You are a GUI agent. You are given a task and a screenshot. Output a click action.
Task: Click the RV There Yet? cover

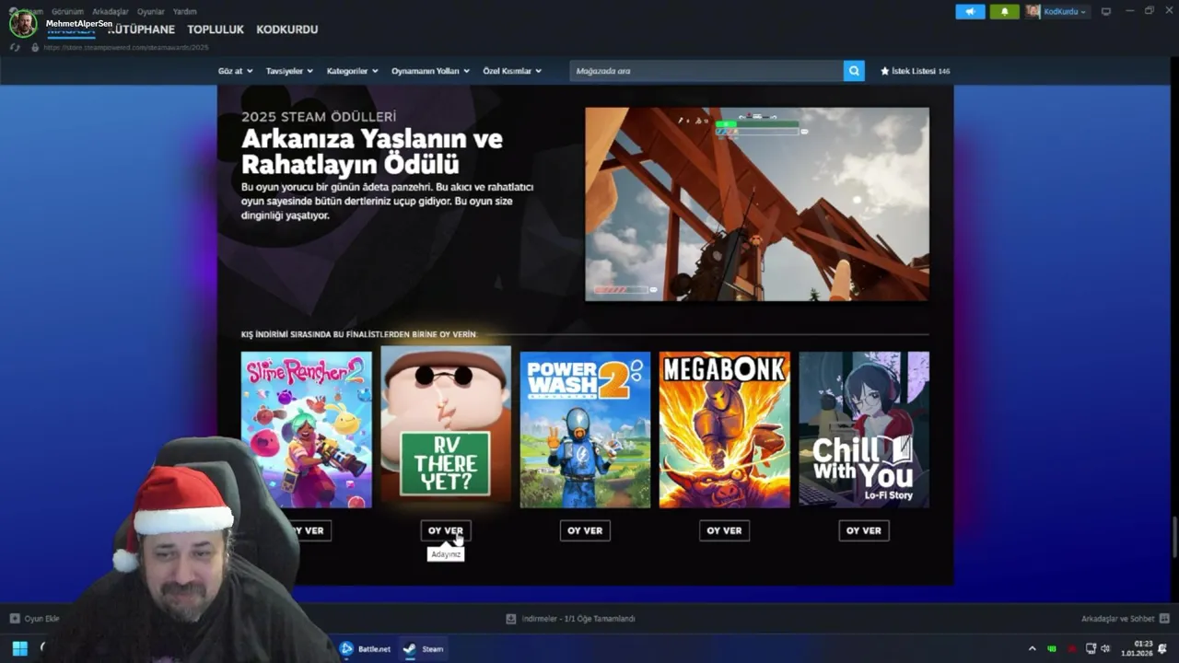tap(446, 425)
